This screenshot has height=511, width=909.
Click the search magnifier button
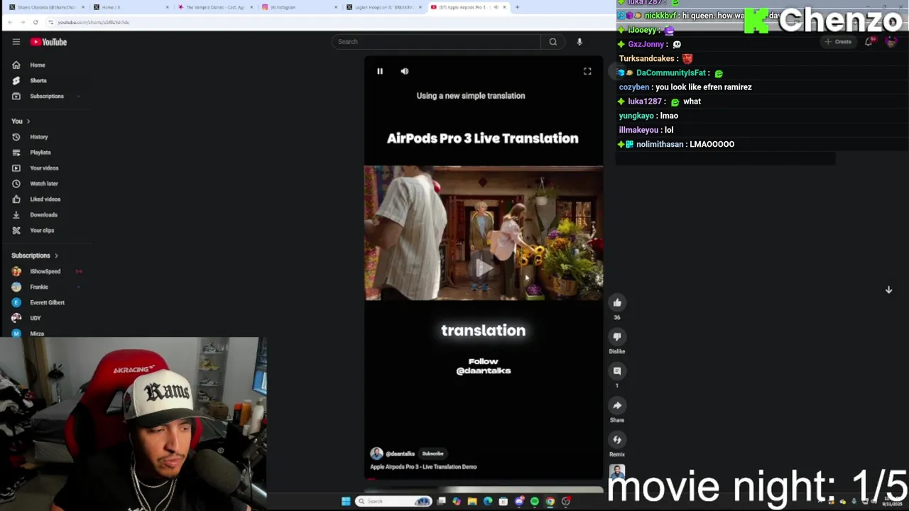[553, 42]
